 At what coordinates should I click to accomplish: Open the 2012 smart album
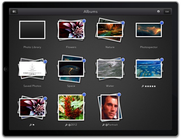[71, 107]
